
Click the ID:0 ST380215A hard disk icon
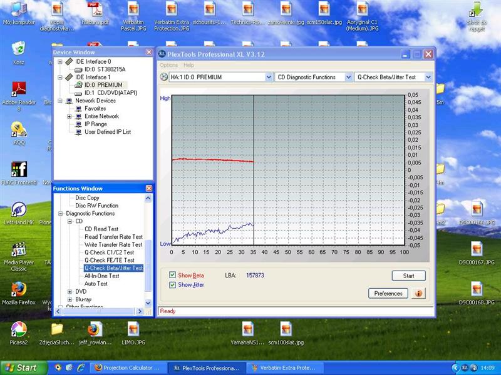pos(78,69)
